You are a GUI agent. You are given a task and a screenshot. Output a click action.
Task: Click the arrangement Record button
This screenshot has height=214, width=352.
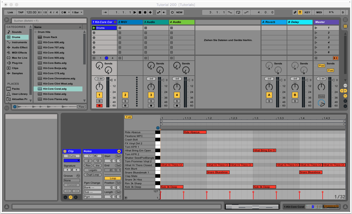coord(145,12)
